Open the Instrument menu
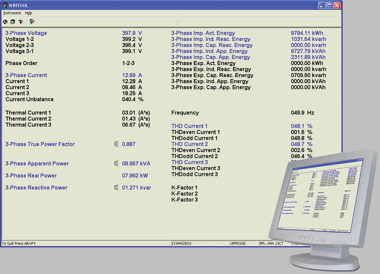Image resolution: width=380 pixels, height=274 pixels. [12, 13]
